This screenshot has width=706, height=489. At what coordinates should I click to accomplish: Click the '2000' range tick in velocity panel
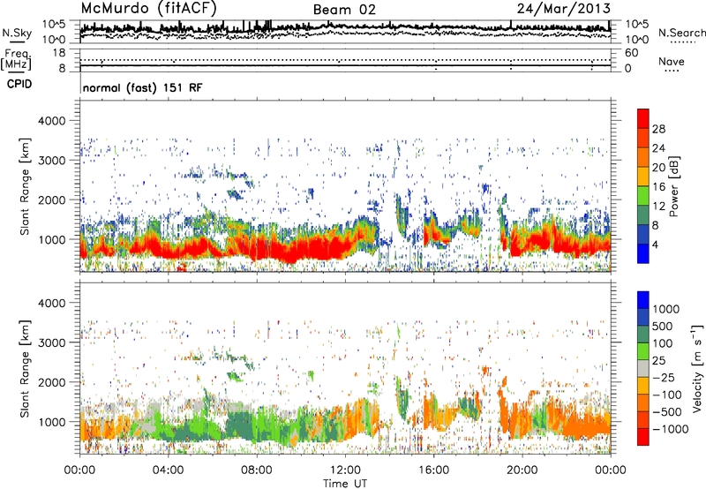[51, 382]
